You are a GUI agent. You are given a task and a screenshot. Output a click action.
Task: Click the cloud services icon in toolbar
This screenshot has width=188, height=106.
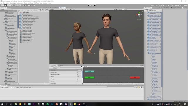point(161,6)
